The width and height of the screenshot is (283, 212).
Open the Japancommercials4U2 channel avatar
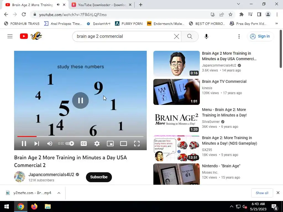(20, 177)
